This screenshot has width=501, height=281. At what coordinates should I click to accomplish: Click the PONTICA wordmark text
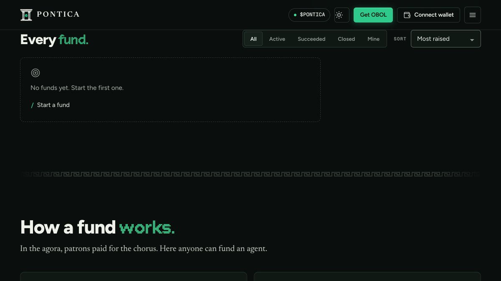click(58, 15)
